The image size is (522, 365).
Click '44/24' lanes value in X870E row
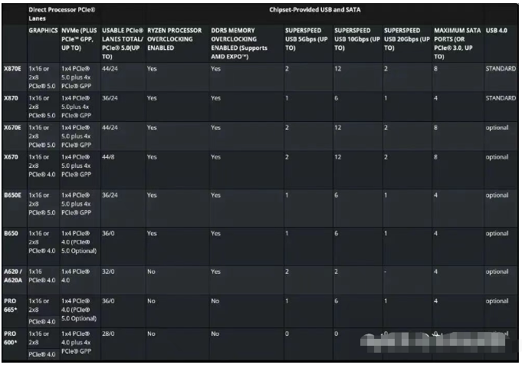110,68
